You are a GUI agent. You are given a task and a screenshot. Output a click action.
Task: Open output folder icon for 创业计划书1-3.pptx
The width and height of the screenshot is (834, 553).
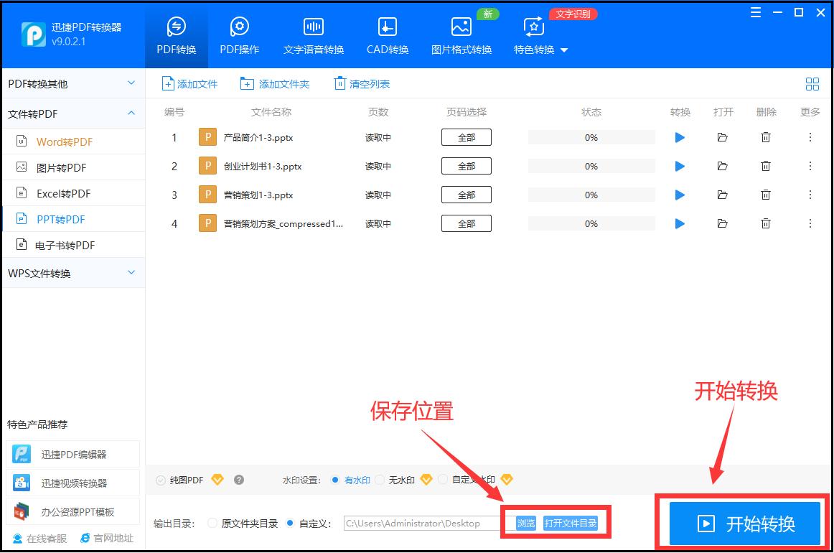click(x=723, y=166)
